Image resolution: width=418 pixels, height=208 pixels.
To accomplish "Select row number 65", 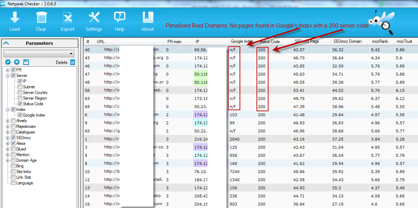I will tap(250, 131).
